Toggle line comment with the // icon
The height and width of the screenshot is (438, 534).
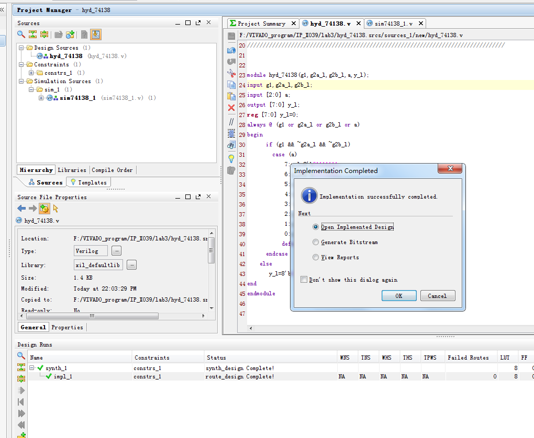pos(231,121)
